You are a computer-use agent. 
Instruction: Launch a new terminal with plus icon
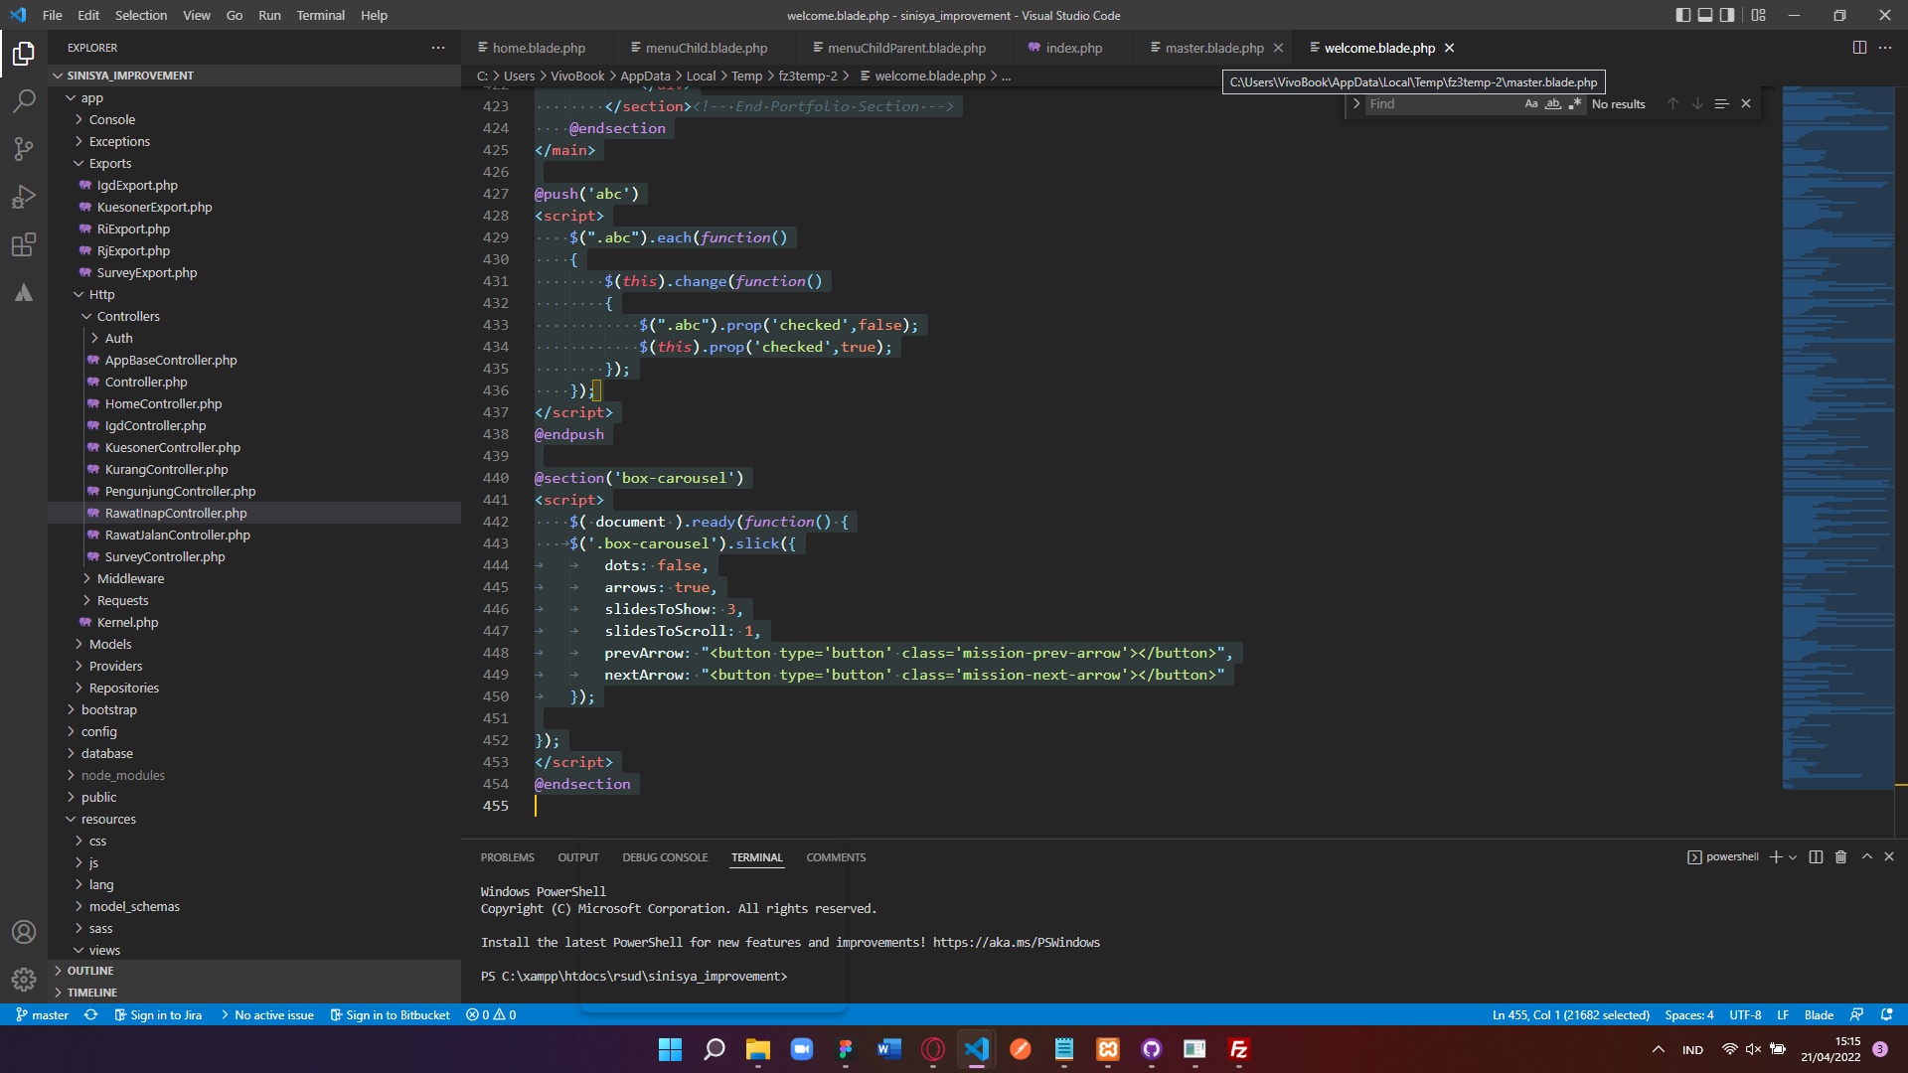tap(1776, 856)
